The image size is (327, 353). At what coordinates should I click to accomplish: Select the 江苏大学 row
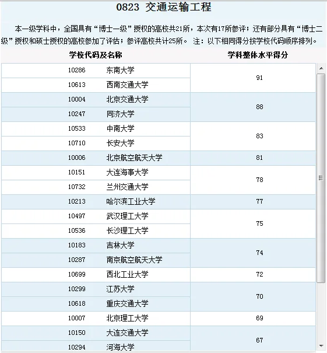[x=96, y=289]
